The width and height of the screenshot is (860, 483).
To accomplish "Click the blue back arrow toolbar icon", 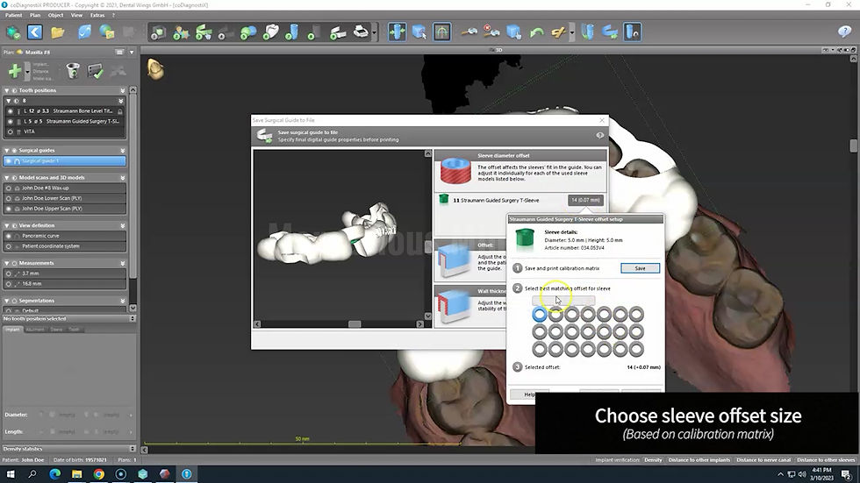I will [x=34, y=32].
